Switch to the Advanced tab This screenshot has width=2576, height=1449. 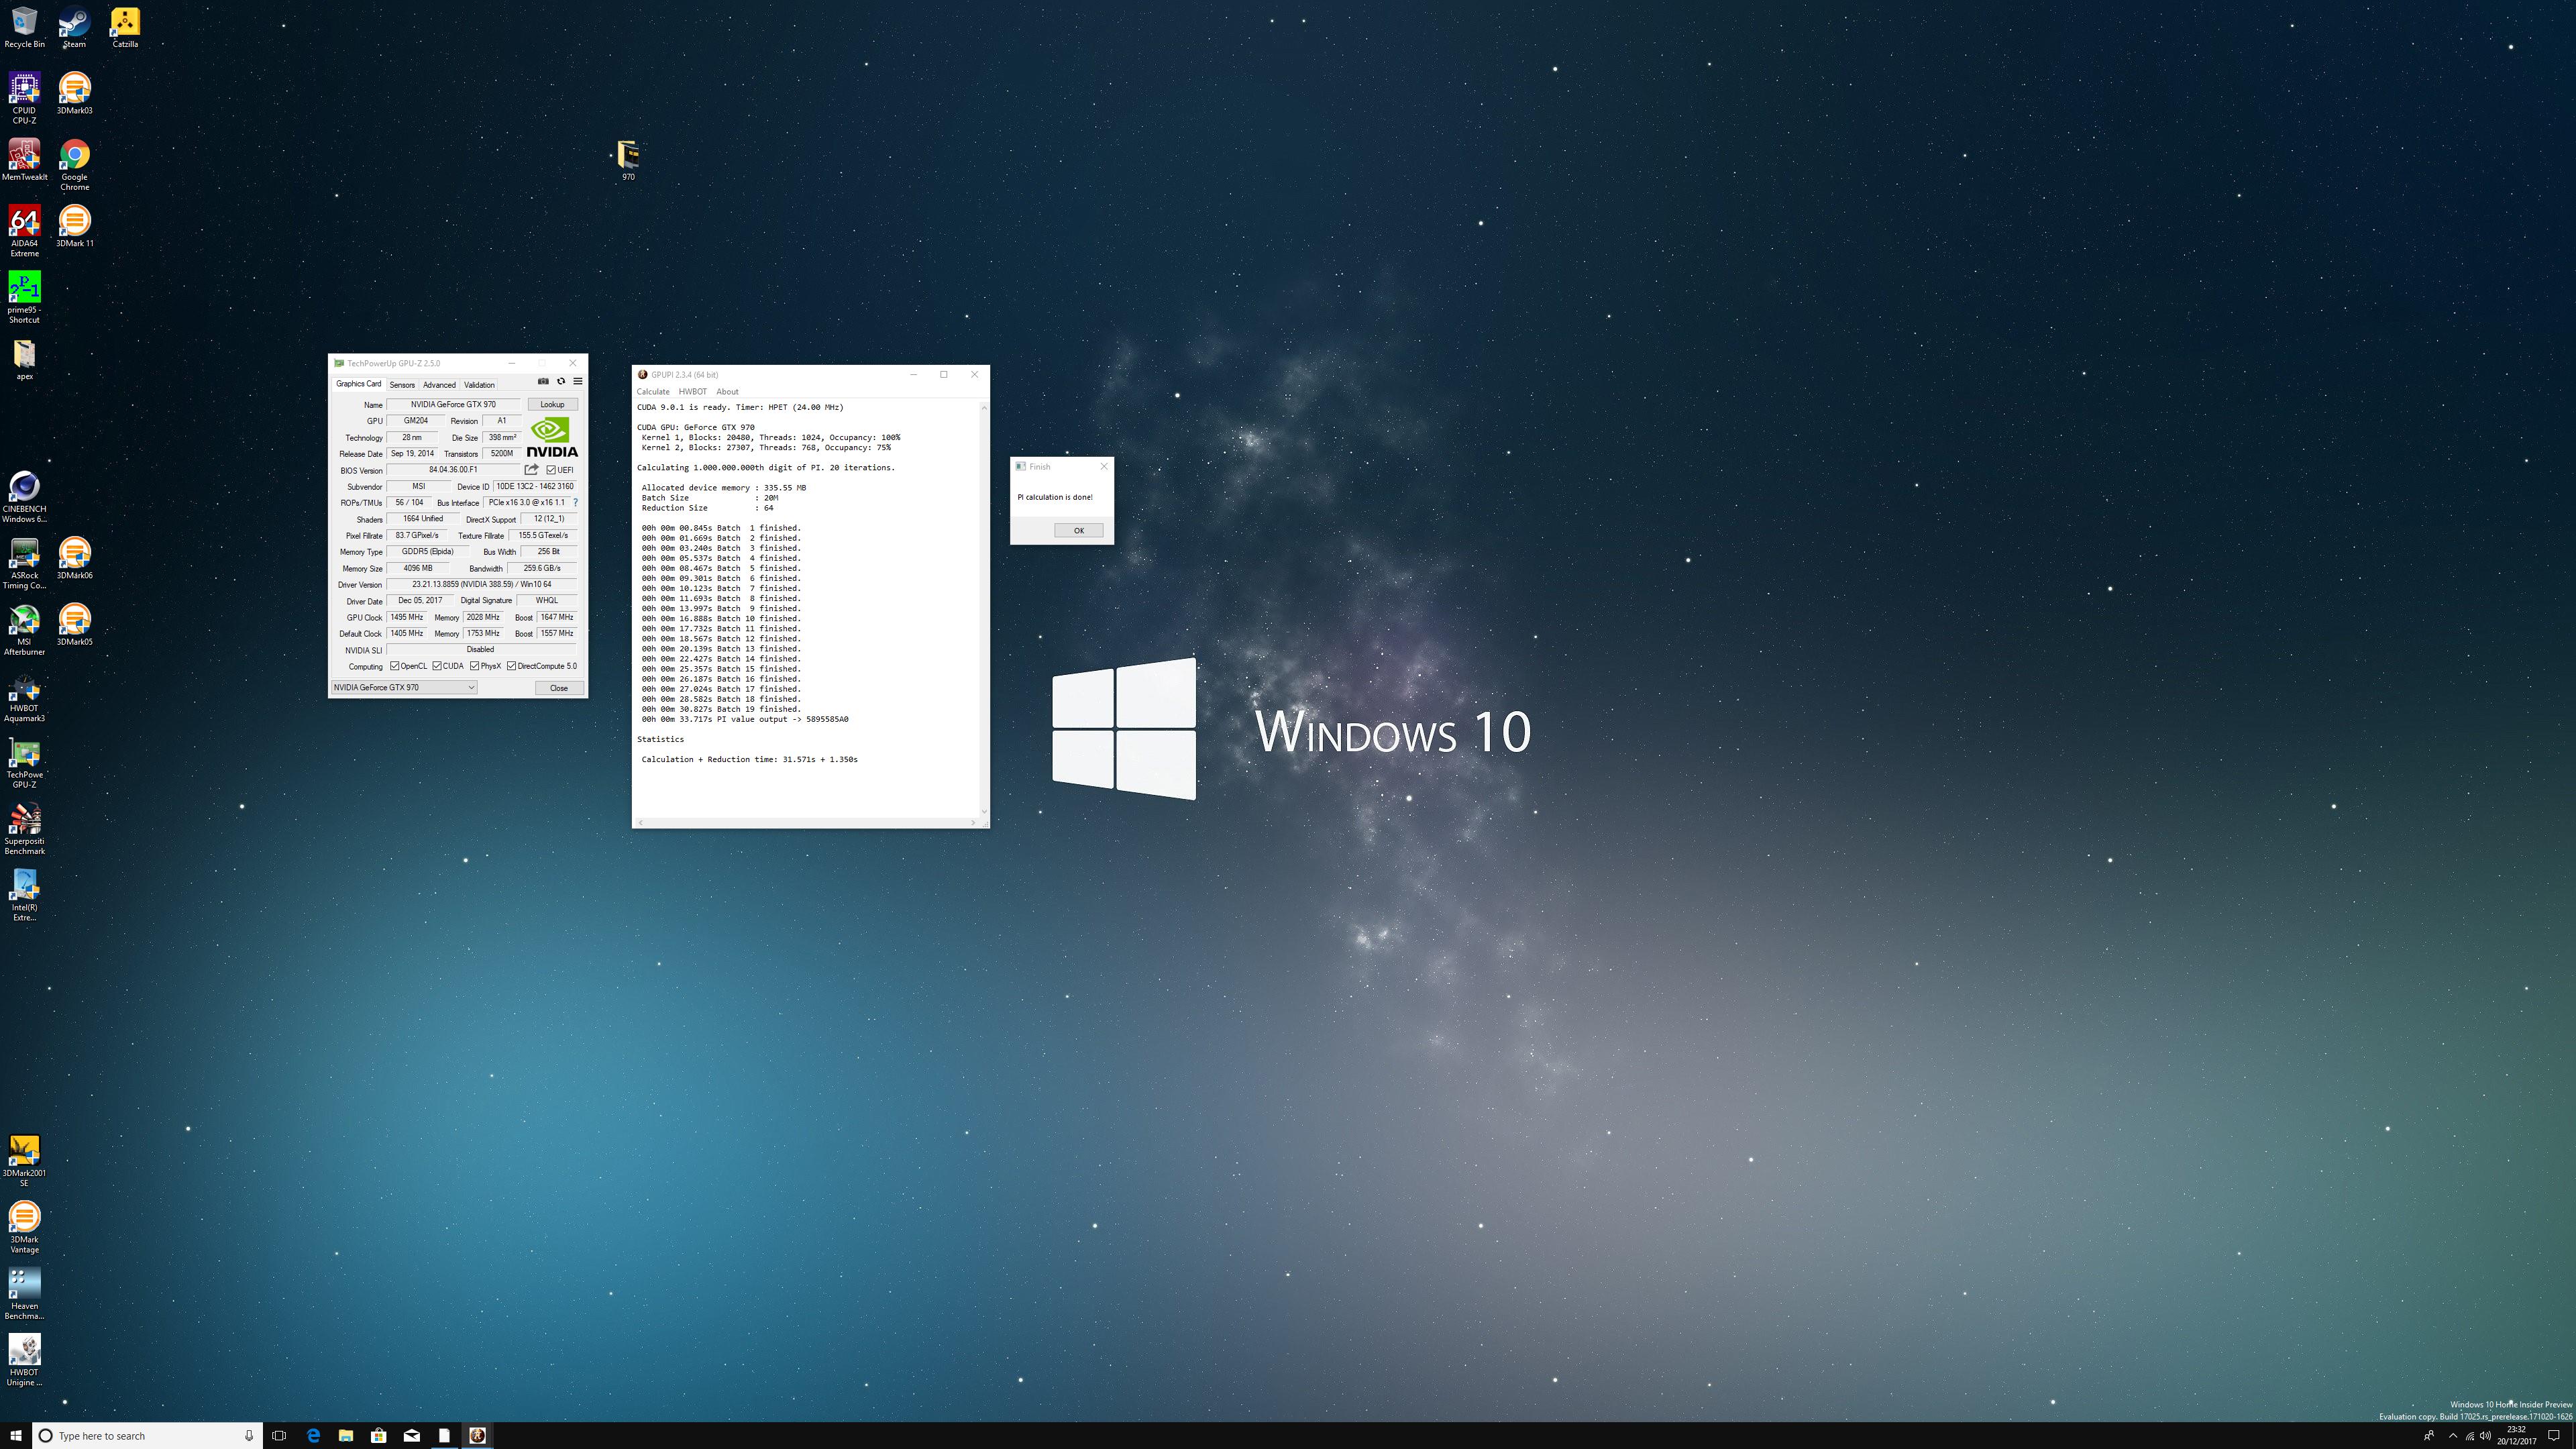pos(439,385)
